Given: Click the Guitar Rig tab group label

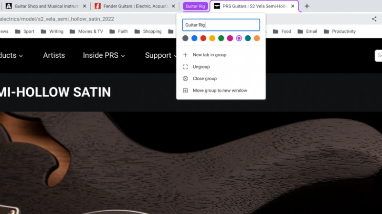Looking at the screenshot, I should pyautogui.click(x=195, y=6).
